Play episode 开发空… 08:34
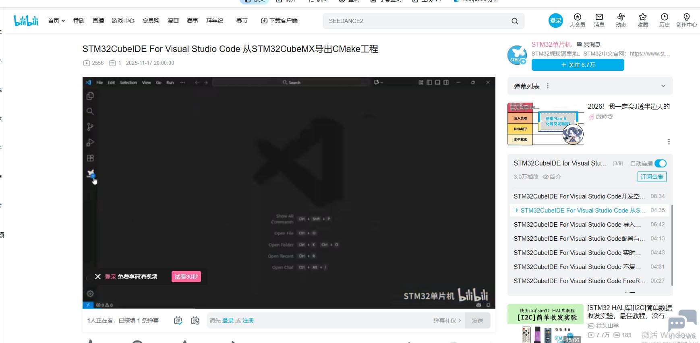 (589, 196)
